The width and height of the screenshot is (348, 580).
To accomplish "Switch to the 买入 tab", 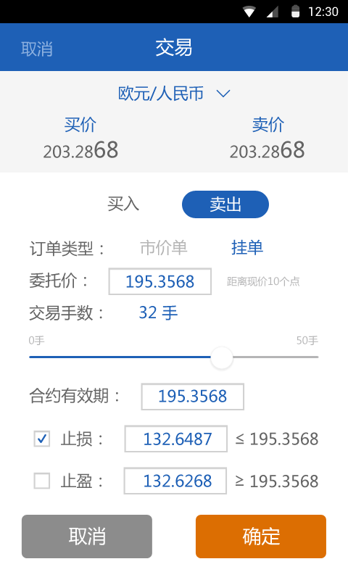I will pyautogui.click(x=123, y=204).
